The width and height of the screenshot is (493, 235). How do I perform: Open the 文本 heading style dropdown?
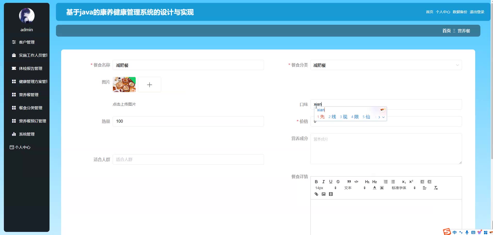click(355, 188)
